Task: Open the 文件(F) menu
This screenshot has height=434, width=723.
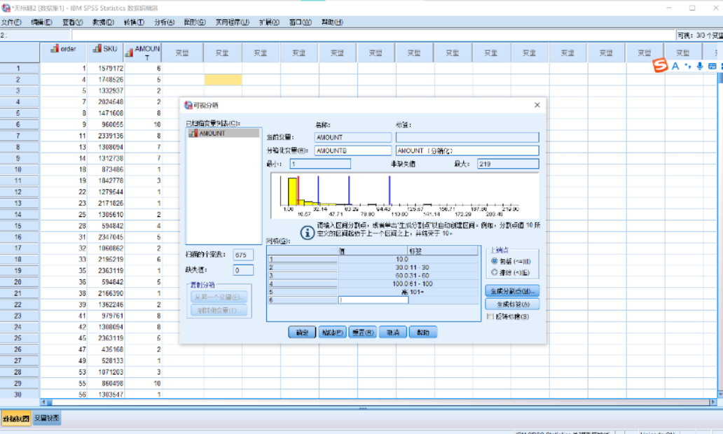Action: click(x=11, y=22)
